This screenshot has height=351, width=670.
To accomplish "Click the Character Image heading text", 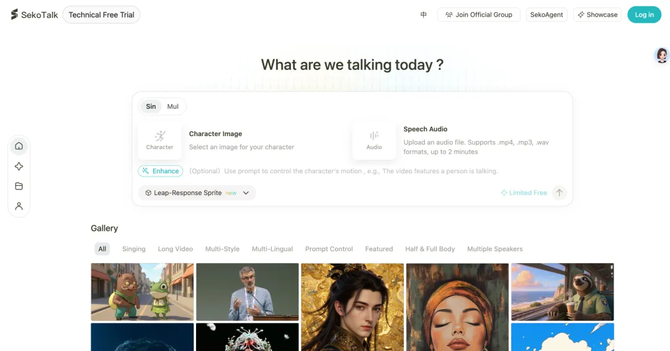I will pyautogui.click(x=215, y=134).
